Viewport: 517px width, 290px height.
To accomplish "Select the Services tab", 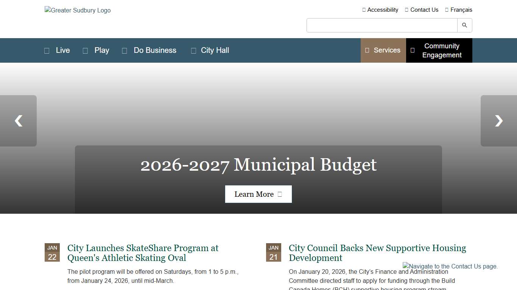I will click(383, 50).
